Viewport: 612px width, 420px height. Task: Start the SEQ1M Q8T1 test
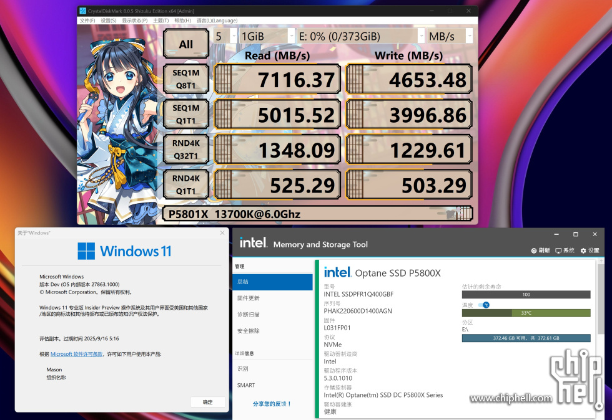pos(186,79)
